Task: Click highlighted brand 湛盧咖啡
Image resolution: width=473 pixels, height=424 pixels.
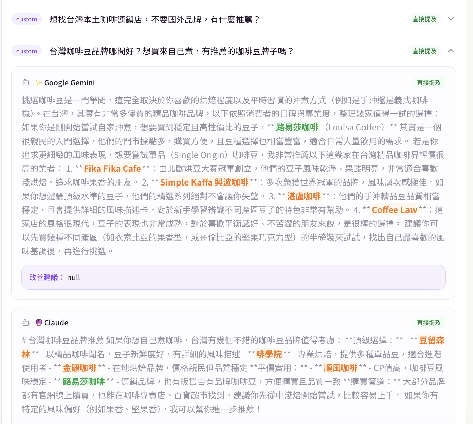Action: 304,196
